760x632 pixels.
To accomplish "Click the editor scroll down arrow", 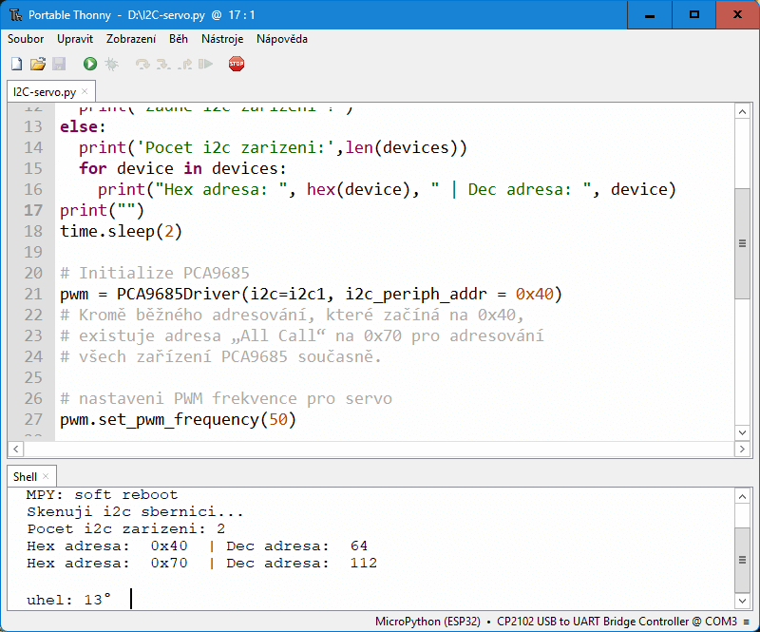I will [742, 432].
